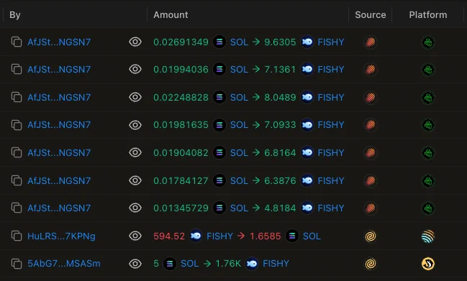
Task: Open platform icon in the 7.1361 FISHY row
Action: [428, 70]
